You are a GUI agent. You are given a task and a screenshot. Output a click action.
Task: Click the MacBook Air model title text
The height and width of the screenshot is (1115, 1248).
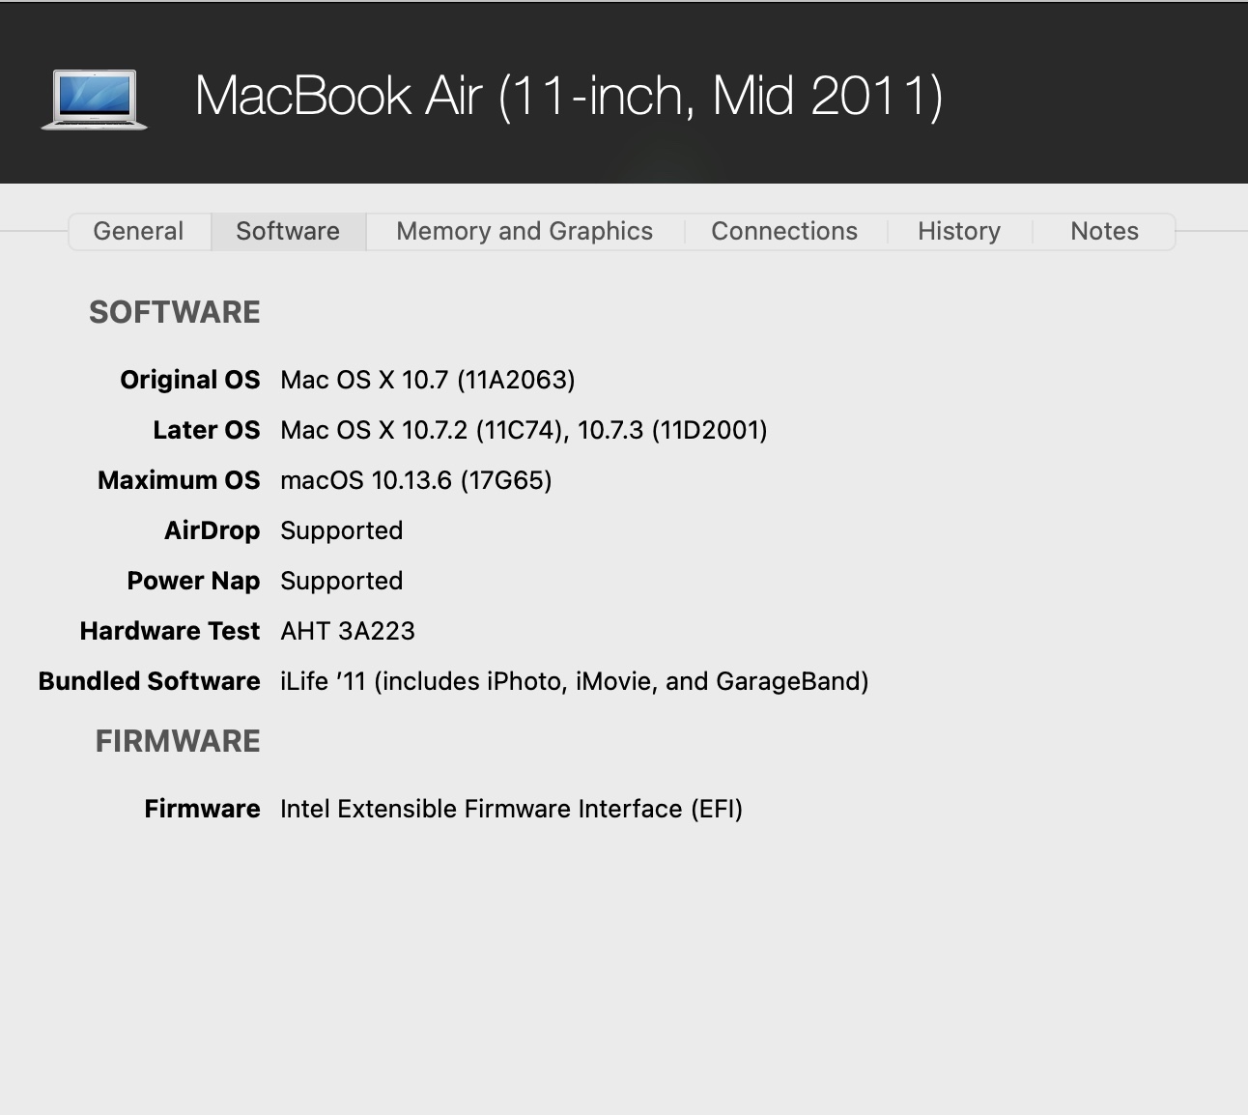click(569, 97)
